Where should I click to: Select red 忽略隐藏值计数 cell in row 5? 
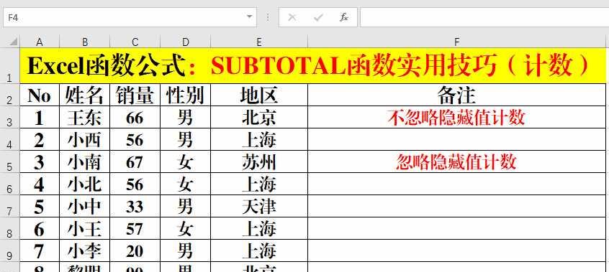[x=456, y=162]
